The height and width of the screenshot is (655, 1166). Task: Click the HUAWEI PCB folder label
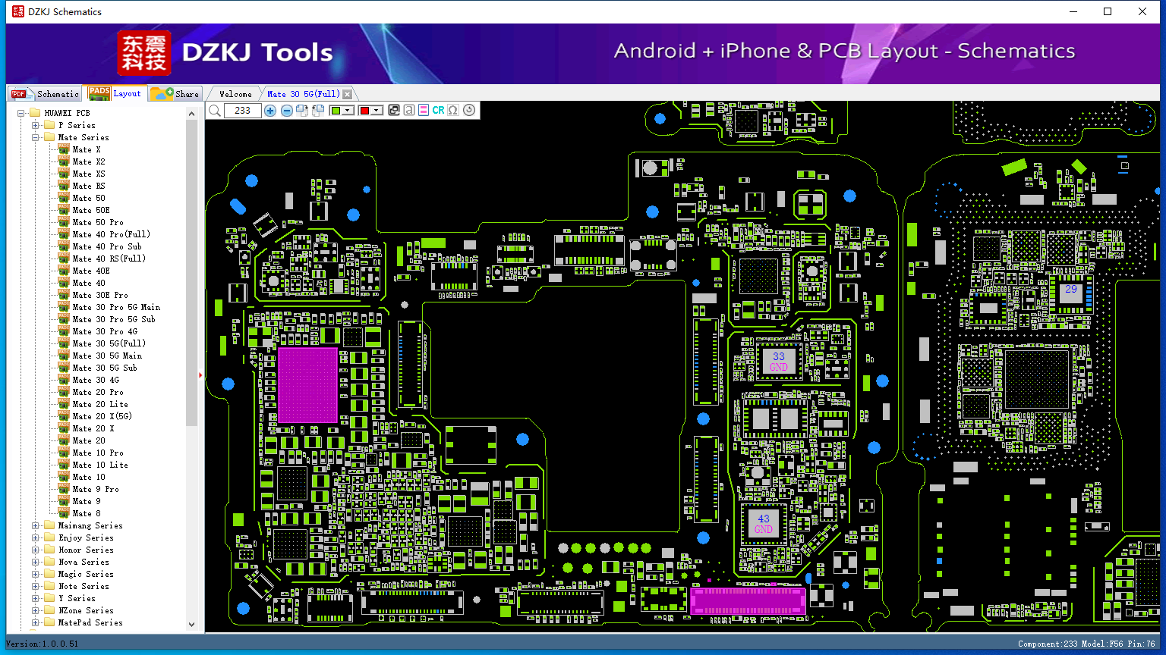[x=67, y=113]
